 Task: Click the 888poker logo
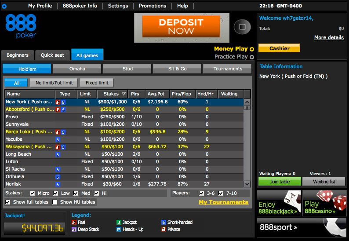[21, 26]
